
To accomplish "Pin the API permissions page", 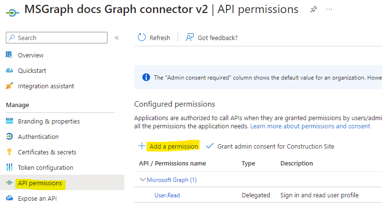I will 314,10.
